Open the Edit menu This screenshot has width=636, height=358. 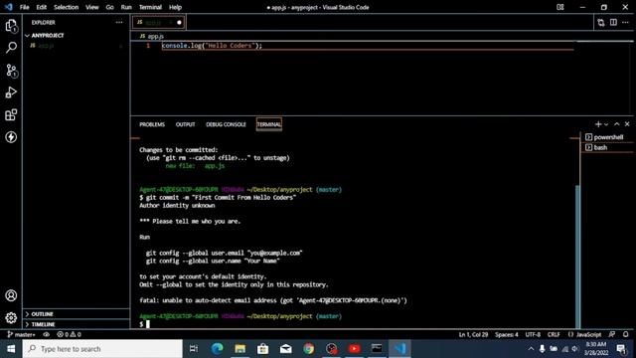click(x=42, y=7)
